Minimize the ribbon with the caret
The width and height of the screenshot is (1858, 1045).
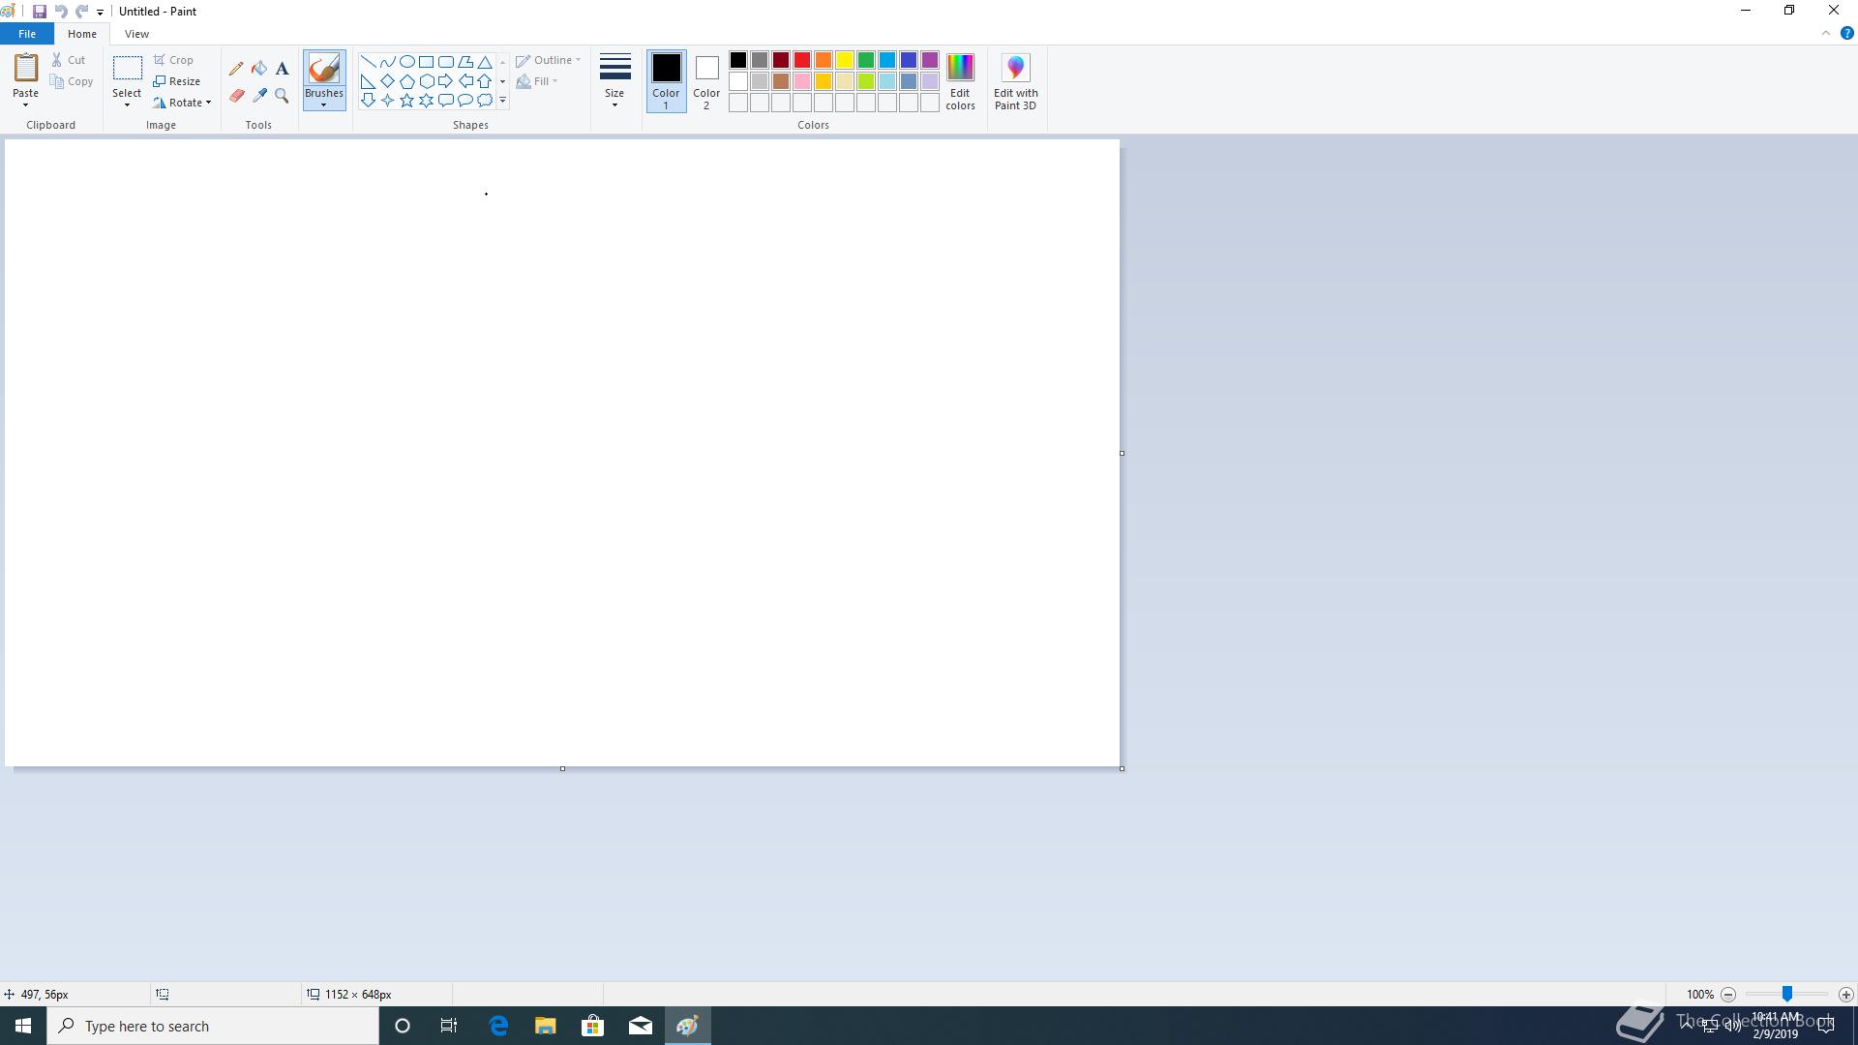coord(1825,33)
